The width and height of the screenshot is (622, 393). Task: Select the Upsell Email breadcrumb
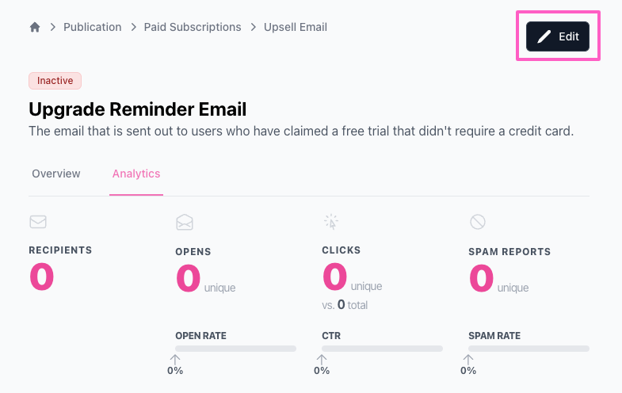coord(296,27)
